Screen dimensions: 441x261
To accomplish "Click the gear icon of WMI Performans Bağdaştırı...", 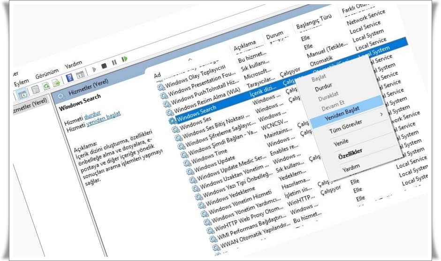I will [213, 239].
